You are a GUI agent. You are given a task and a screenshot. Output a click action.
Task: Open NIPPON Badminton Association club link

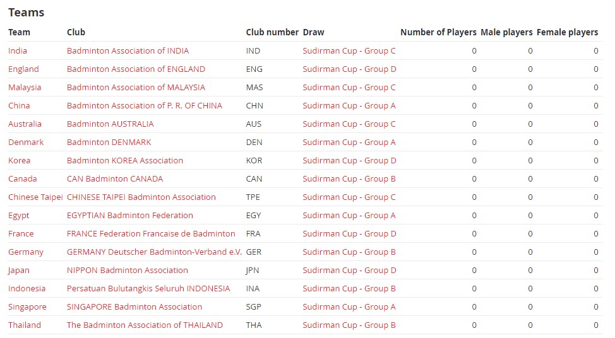(127, 271)
